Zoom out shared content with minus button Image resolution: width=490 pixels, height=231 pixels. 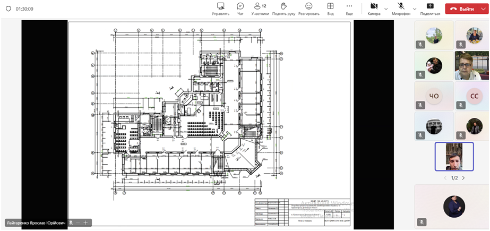point(78,223)
